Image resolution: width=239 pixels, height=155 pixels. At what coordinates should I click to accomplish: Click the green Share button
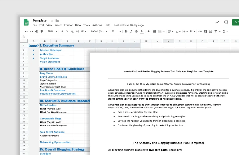click(236, 22)
